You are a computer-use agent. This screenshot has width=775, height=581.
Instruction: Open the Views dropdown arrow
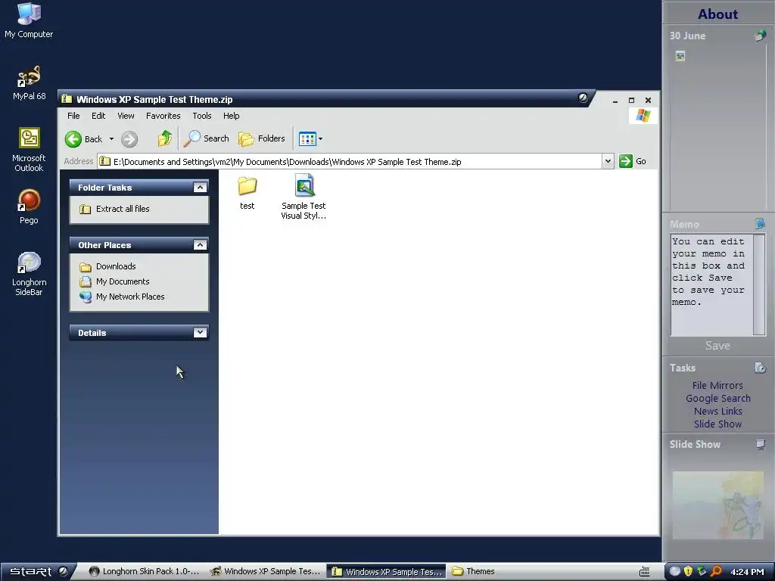pos(320,139)
